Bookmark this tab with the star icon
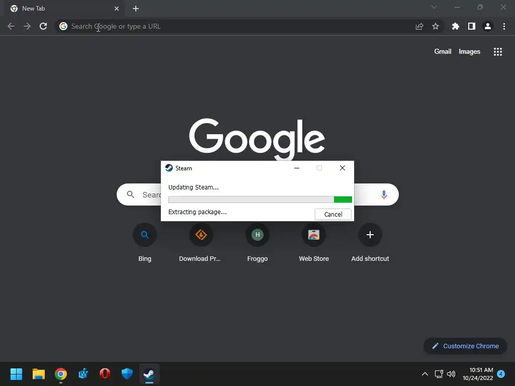Image resolution: width=515 pixels, height=386 pixels. 436,26
